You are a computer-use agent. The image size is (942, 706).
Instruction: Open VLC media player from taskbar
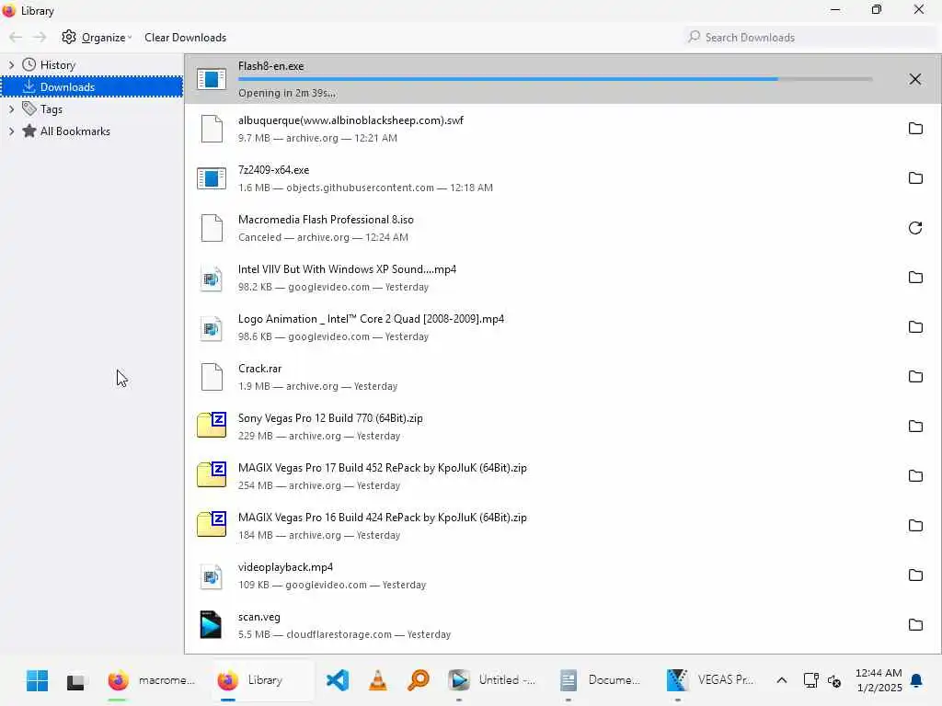pyautogui.click(x=378, y=680)
